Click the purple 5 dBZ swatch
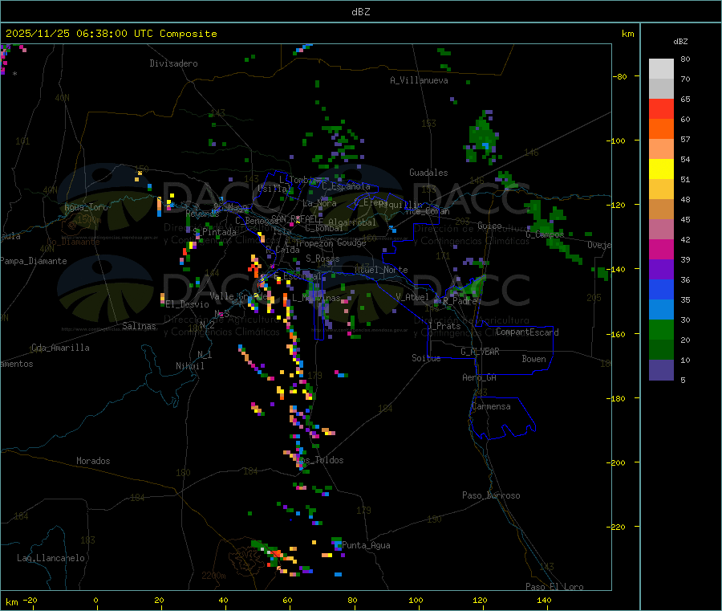This screenshot has width=722, height=611. point(661,370)
